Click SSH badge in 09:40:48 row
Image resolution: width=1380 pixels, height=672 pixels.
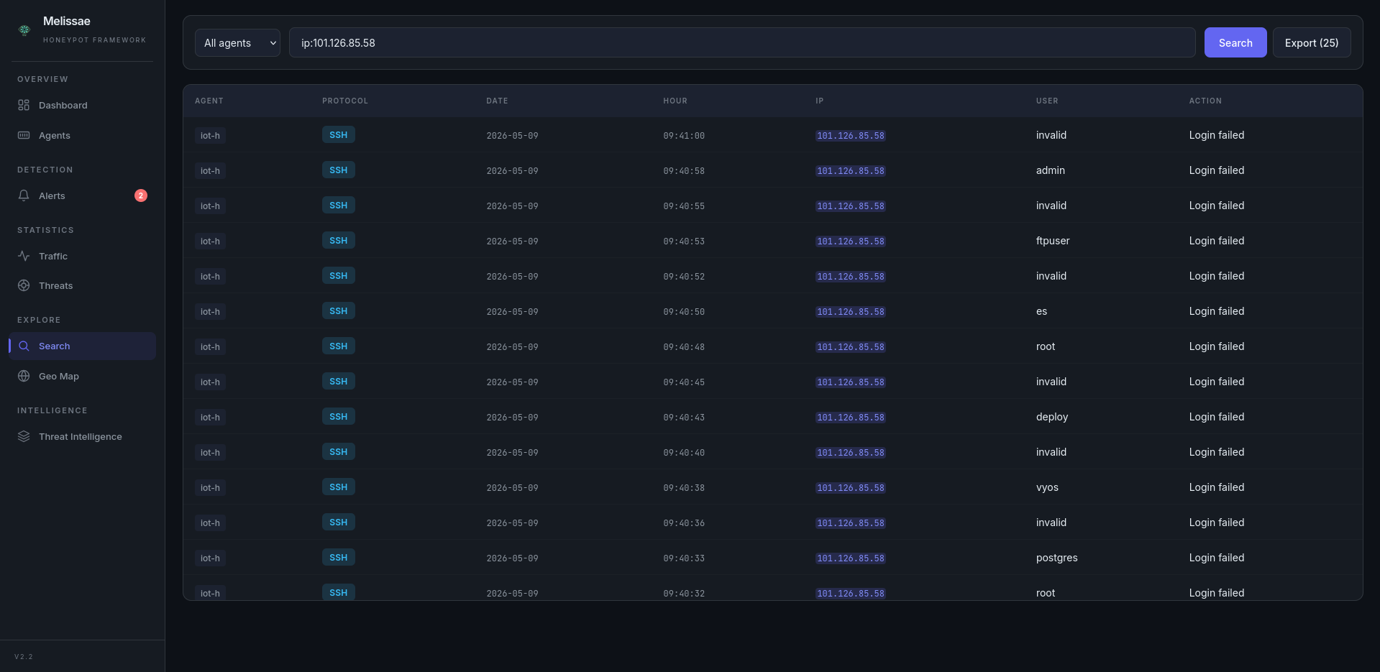[x=339, y=346]
